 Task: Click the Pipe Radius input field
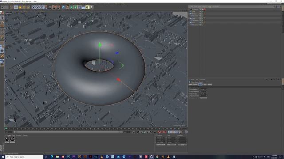(x=202, y=94)
